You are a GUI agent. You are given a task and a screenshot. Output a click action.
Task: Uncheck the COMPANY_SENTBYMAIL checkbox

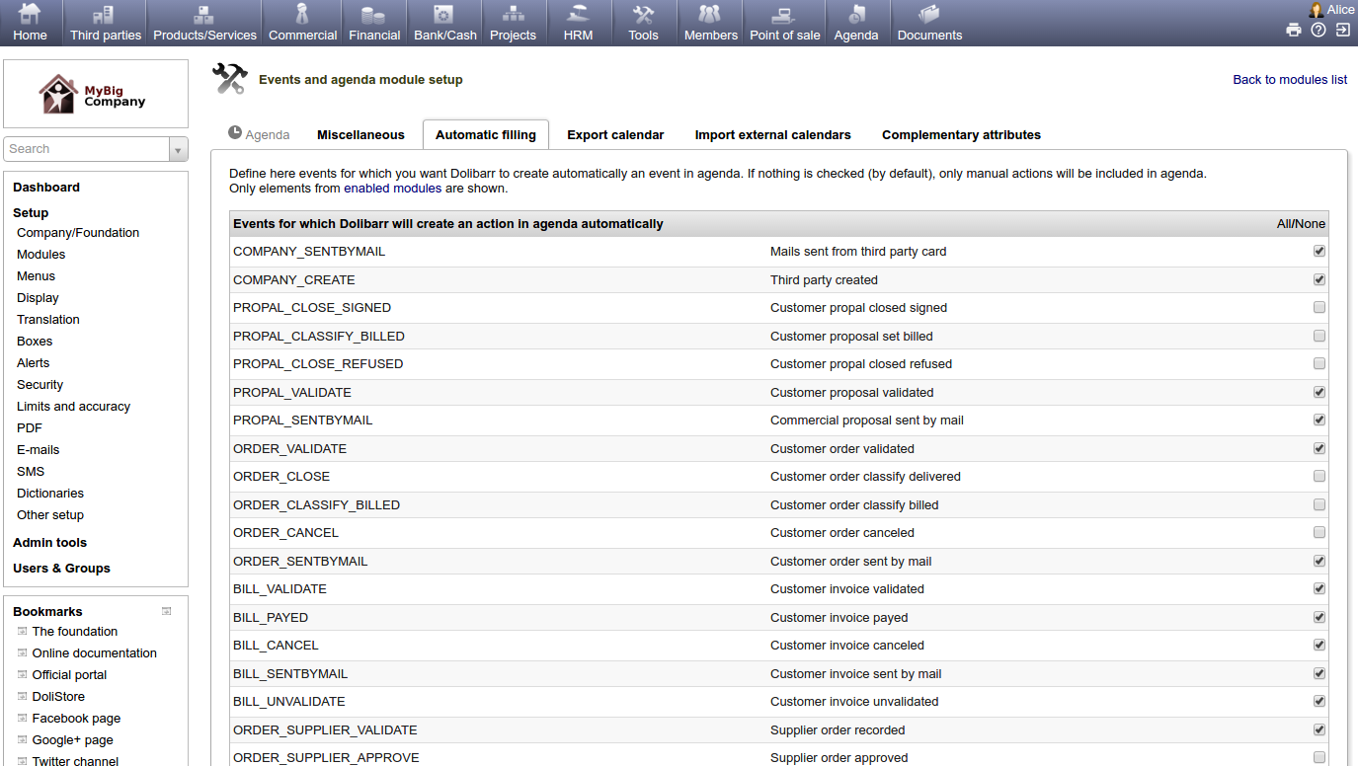(x=1319, y=251)
